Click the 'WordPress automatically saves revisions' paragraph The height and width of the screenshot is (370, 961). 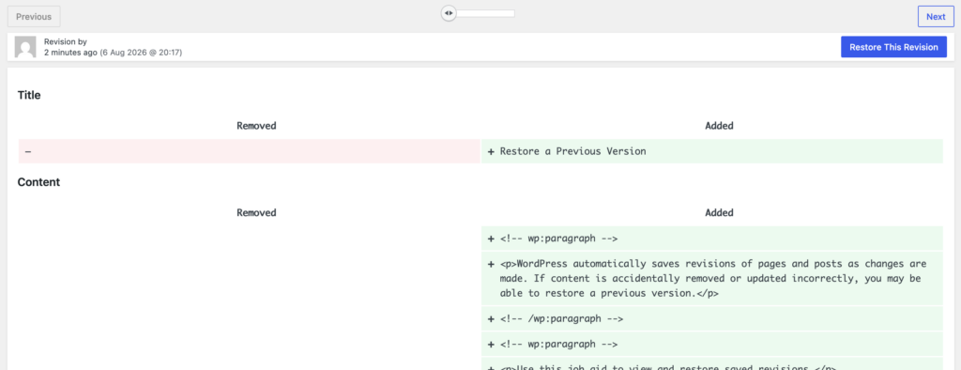point(712,279)
